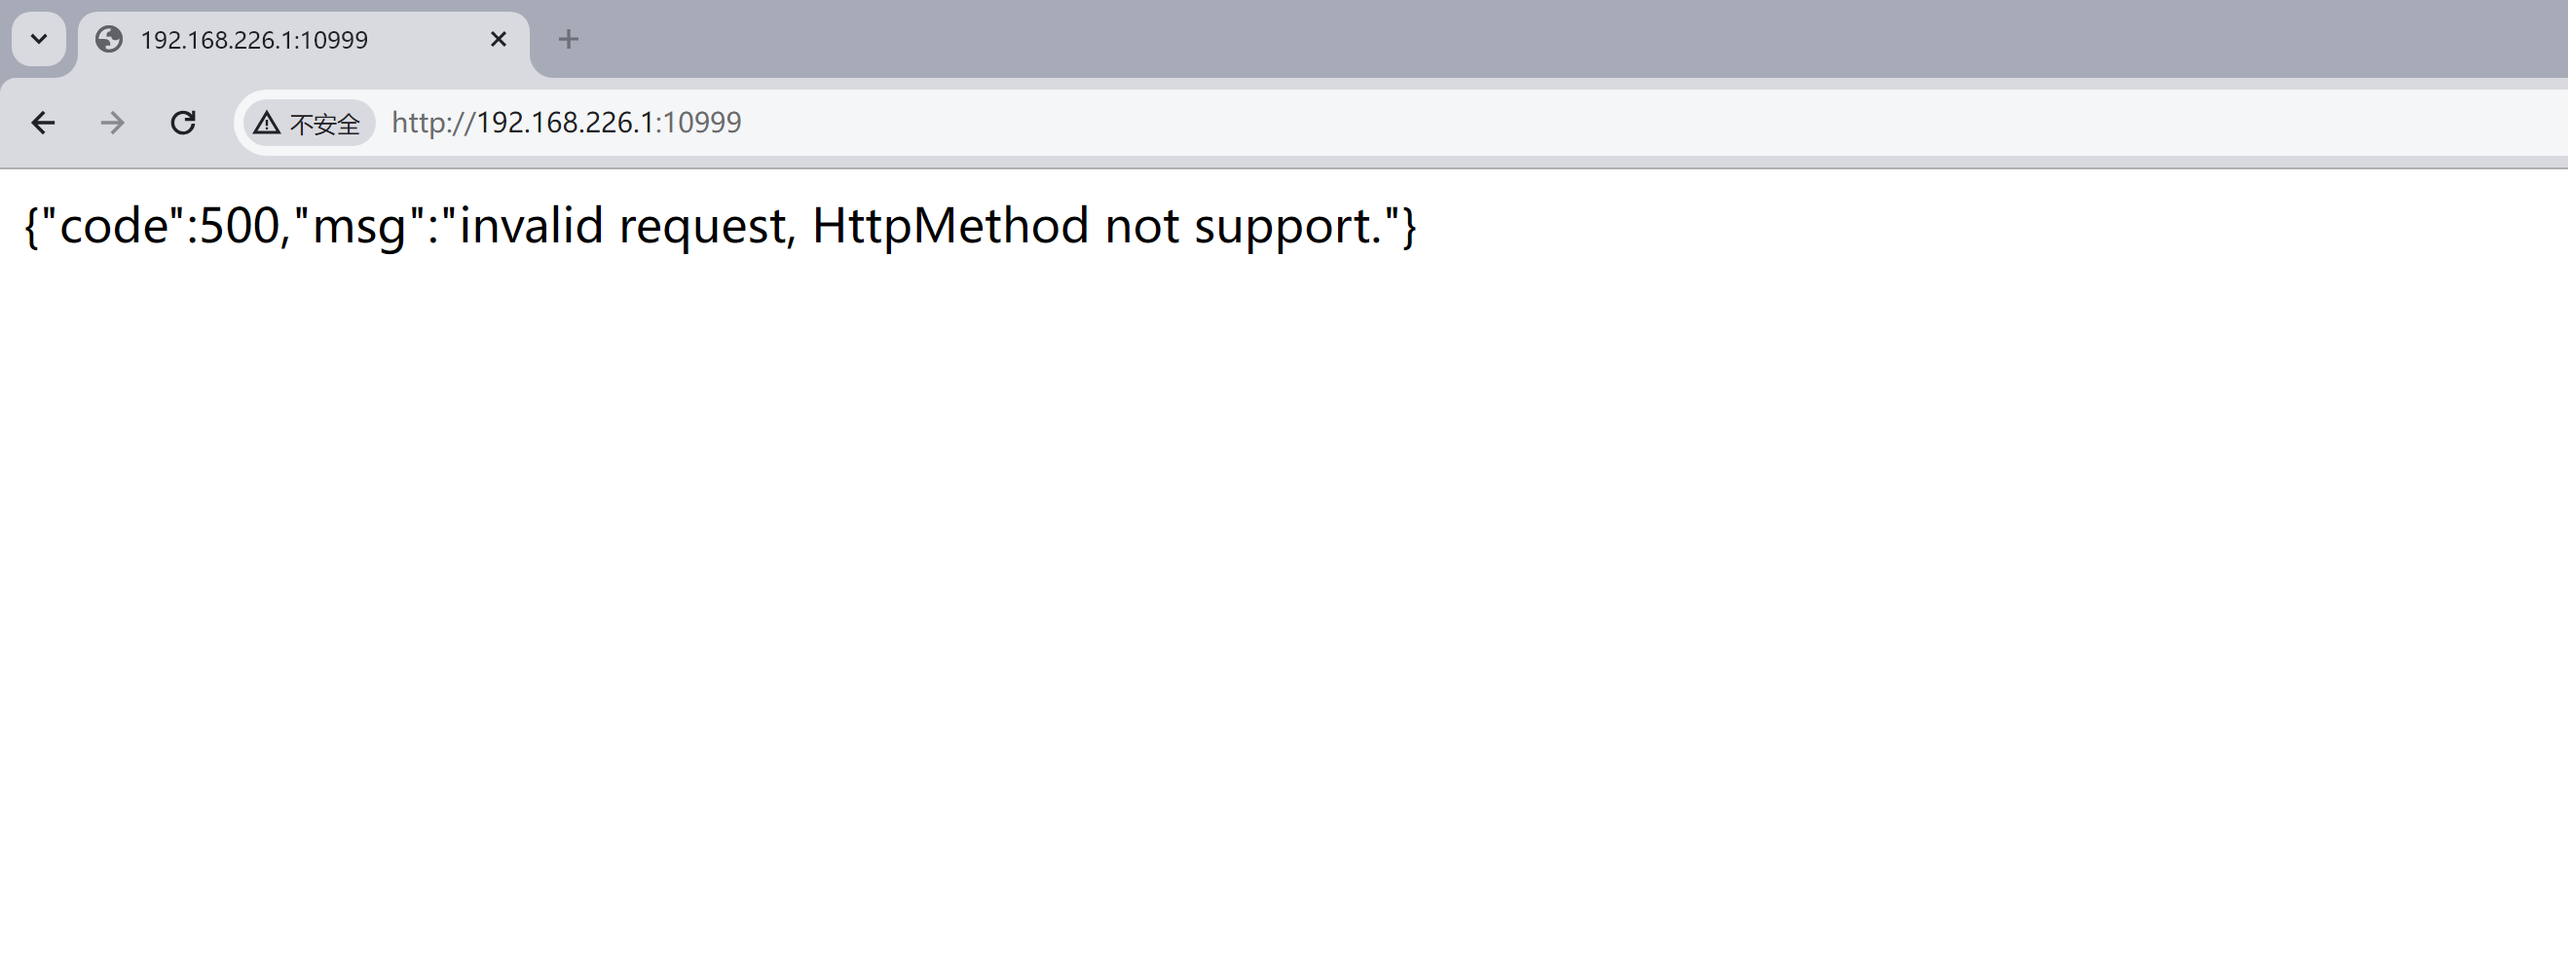The image size is (2568, 955).
Task: Click the 500 value in the response
Action: point(240,226)
